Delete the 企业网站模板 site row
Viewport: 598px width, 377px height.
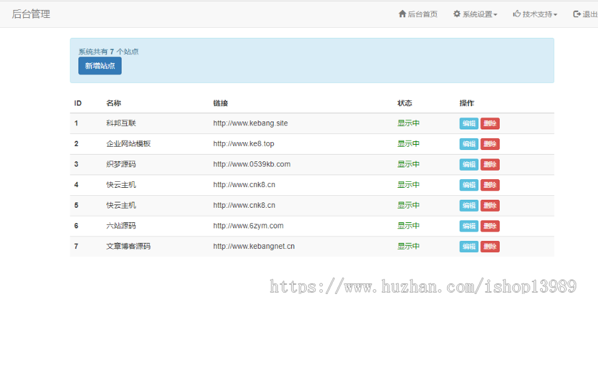(490, 144)
